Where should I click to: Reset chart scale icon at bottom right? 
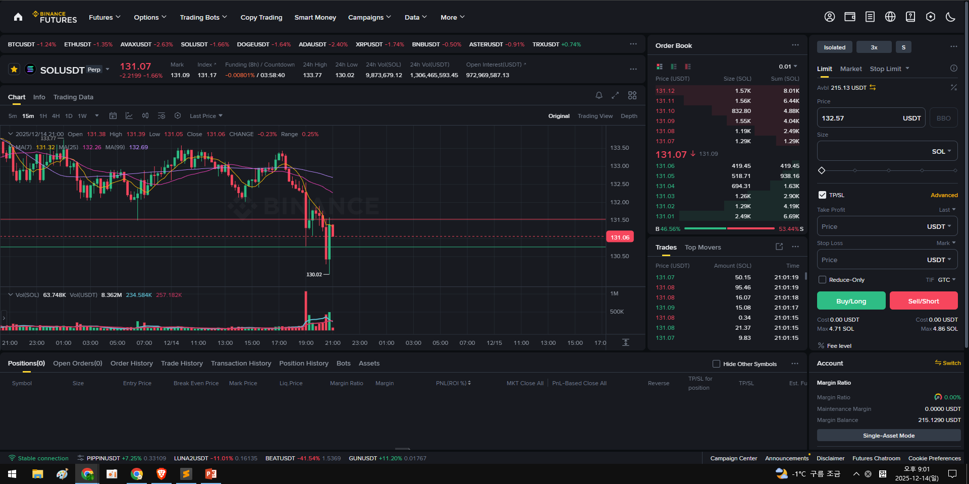(626, 342)
